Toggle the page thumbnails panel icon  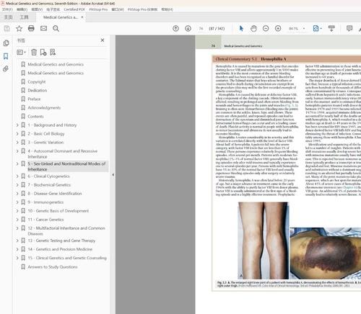point(6,43)
